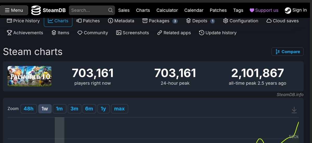Click the Depots count badge 1

coord(212,21)
